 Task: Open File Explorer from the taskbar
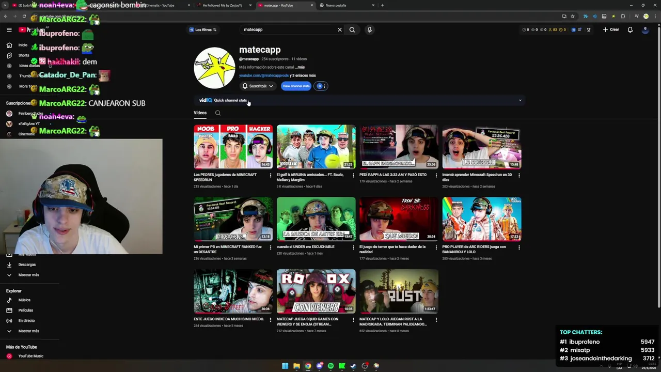pos(296,366)
